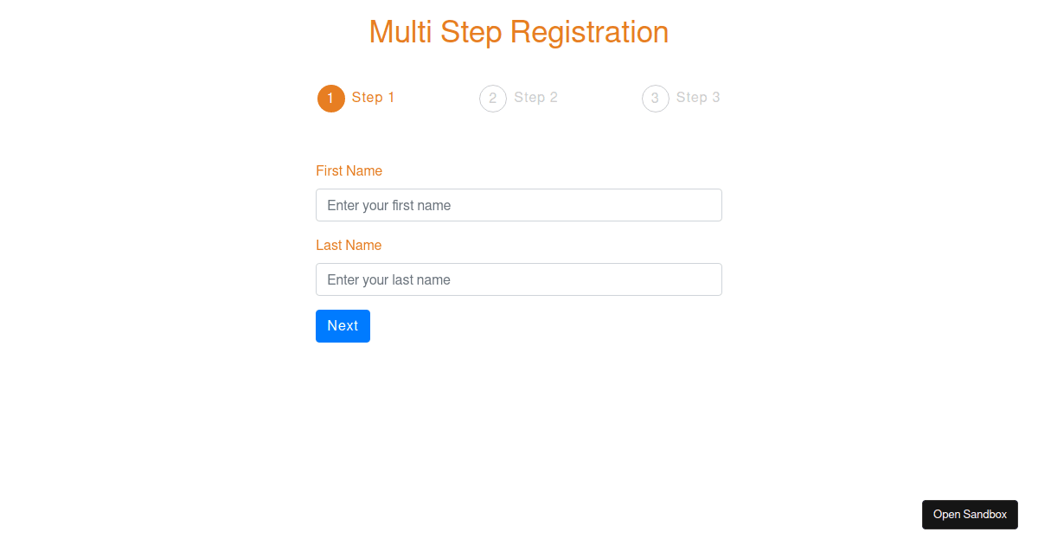Screen dimensions: 1038x545
Task: Click the orange step 1 circle icon
Action: click(331, 99)
